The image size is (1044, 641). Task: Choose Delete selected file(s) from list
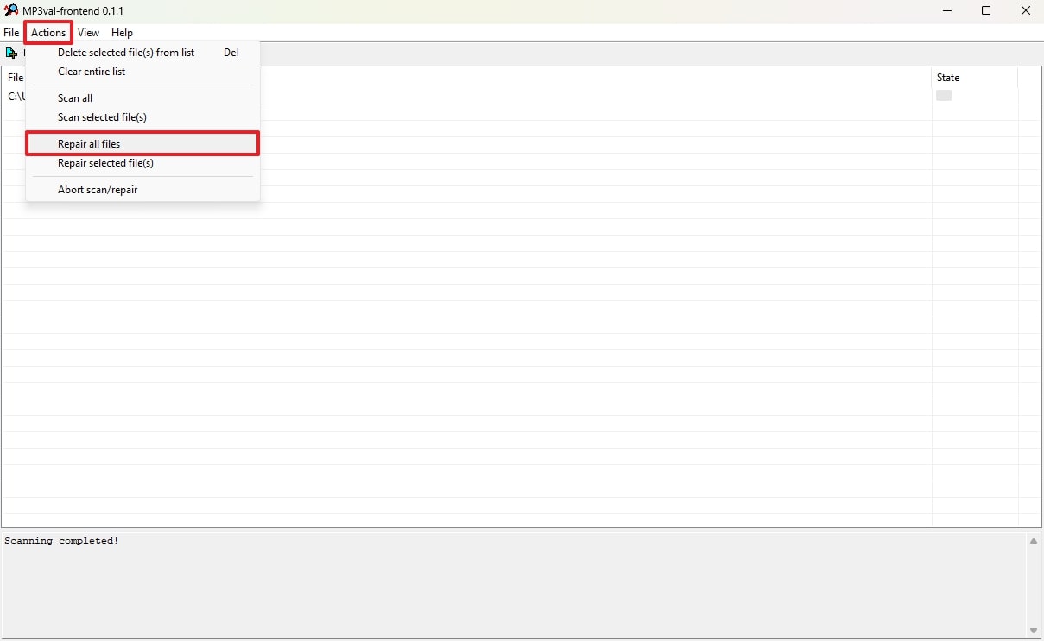(x=126, y=53)
